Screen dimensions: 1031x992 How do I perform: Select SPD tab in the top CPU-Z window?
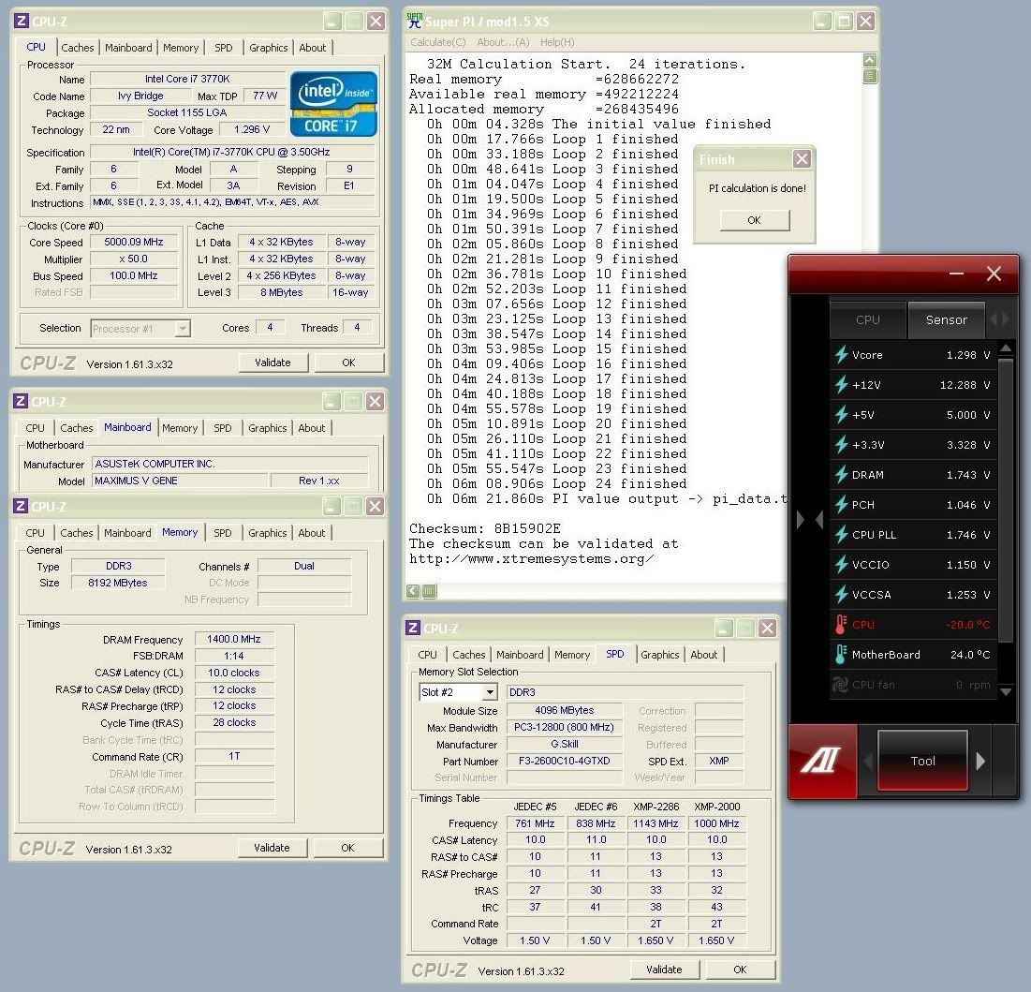pyautogui.click(x=224, y=48)
